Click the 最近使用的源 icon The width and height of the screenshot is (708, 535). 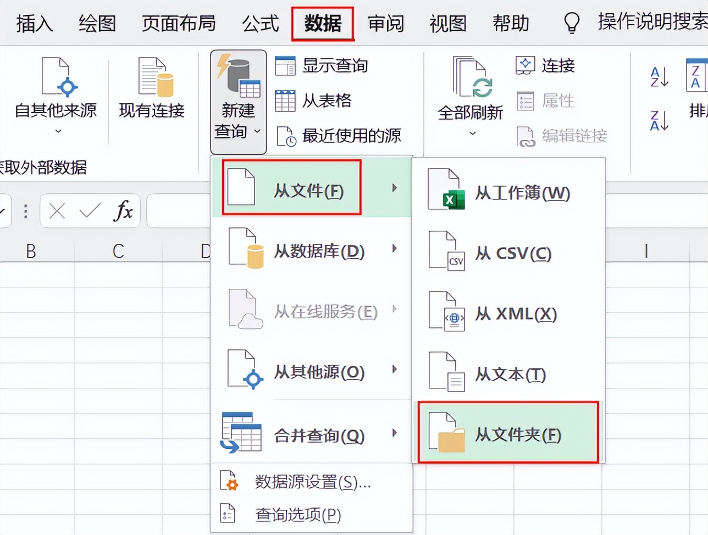tap(286, 136)
